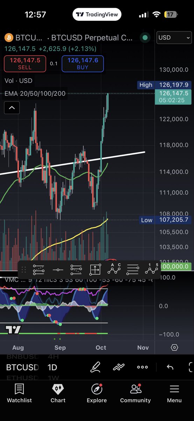Tap the 118,000.0 price axis label
The width and height of the screenshot is (194, 421).
[x=174, y=145]
